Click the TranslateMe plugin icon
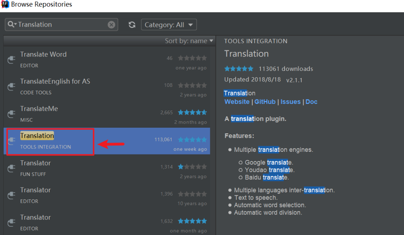This screenshot has height=235, width=404. 12,113
